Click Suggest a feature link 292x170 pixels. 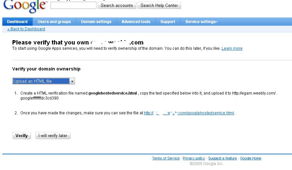222,158
